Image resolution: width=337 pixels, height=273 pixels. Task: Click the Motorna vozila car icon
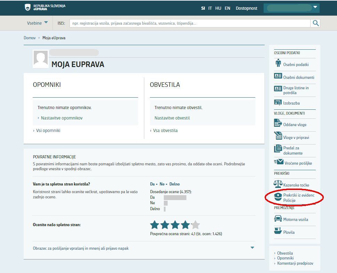click(278, 218)
